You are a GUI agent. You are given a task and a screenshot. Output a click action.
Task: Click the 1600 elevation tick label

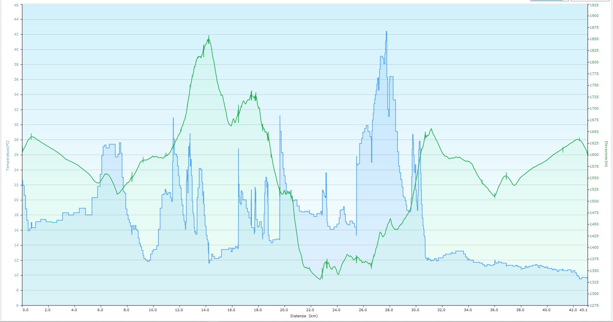pos(594,155)
